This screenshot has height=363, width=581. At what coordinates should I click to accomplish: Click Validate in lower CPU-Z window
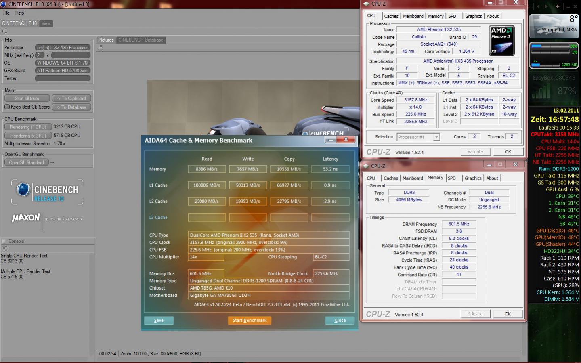click(x=475, y=314)
